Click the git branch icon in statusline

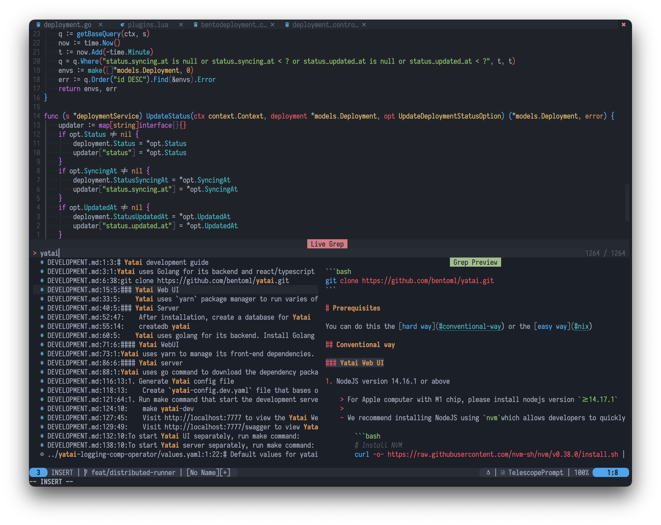85,472
